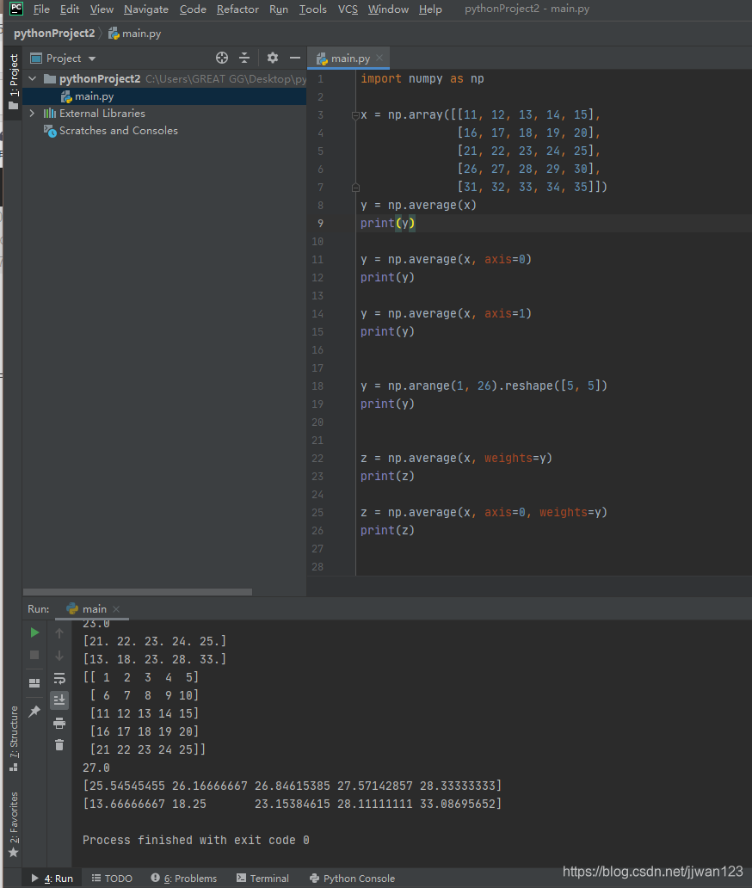Open the Run menu
The width and height of the screenshot is (752, 888).
pyautogui.click(x=279, y=9)
